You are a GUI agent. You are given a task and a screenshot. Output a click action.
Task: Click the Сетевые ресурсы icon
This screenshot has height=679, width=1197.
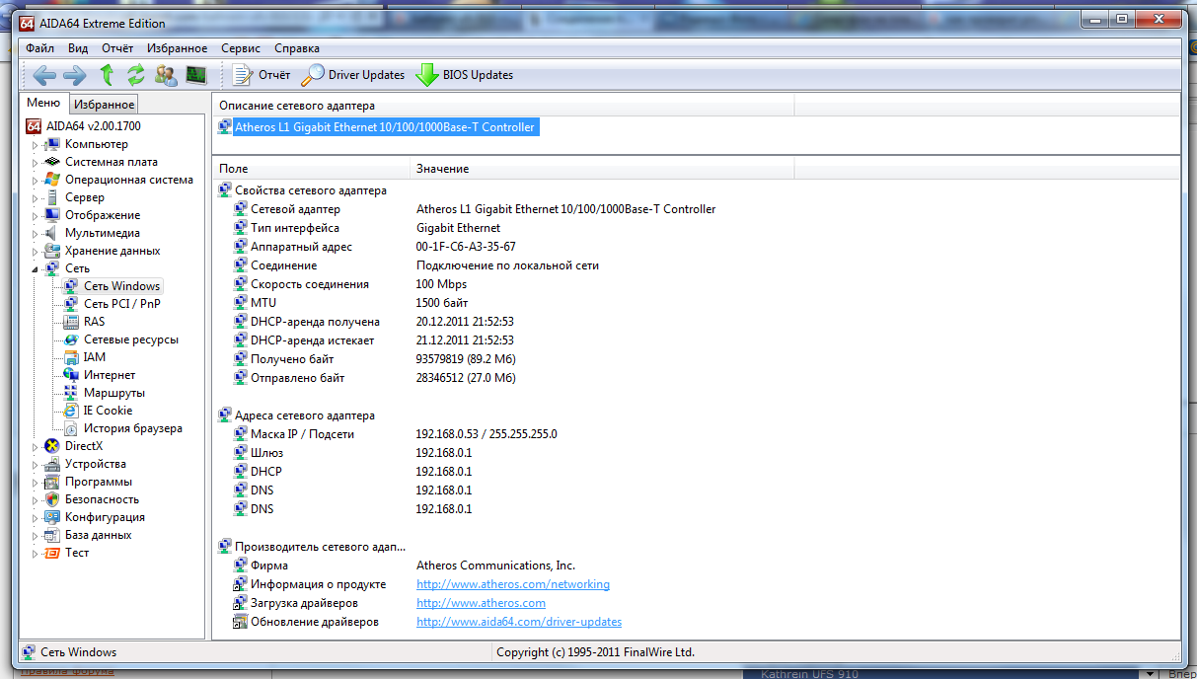pyautogui.click(x=71, y=339)
